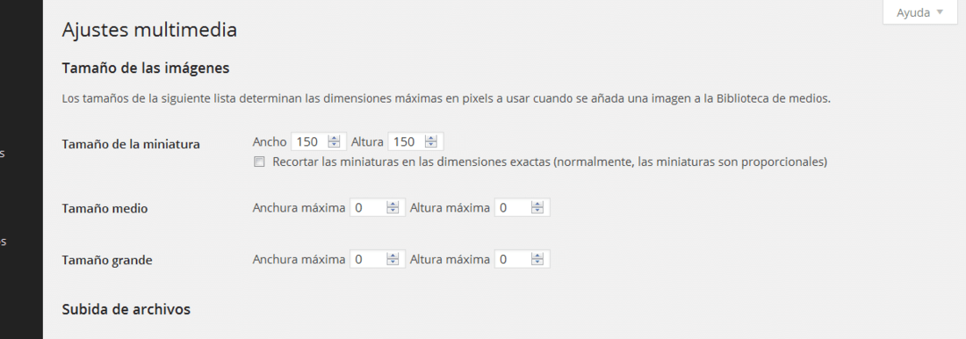
Task: Decrease thumbnail Altura with down arrow
Action: coord(430,146)
